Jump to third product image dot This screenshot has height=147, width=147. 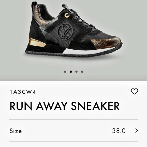[x=77, y=72]
